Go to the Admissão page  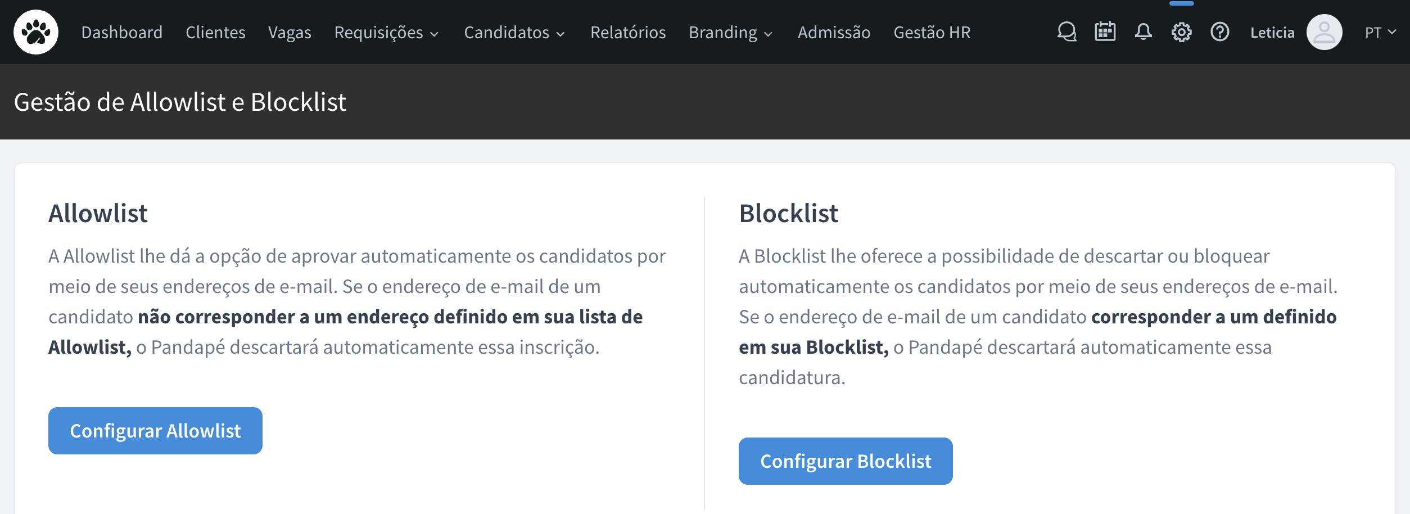[834, 33]
